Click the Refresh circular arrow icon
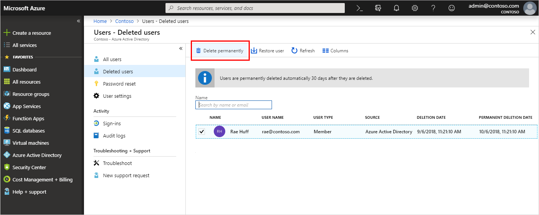This screenshot has height=215, width=539. point(294,50)
